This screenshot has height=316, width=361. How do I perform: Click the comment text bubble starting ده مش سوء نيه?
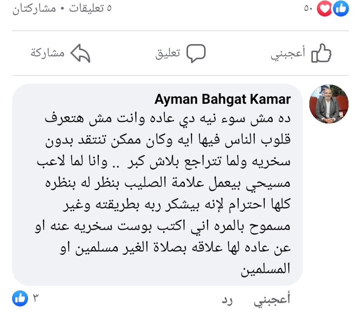(157, 185)
